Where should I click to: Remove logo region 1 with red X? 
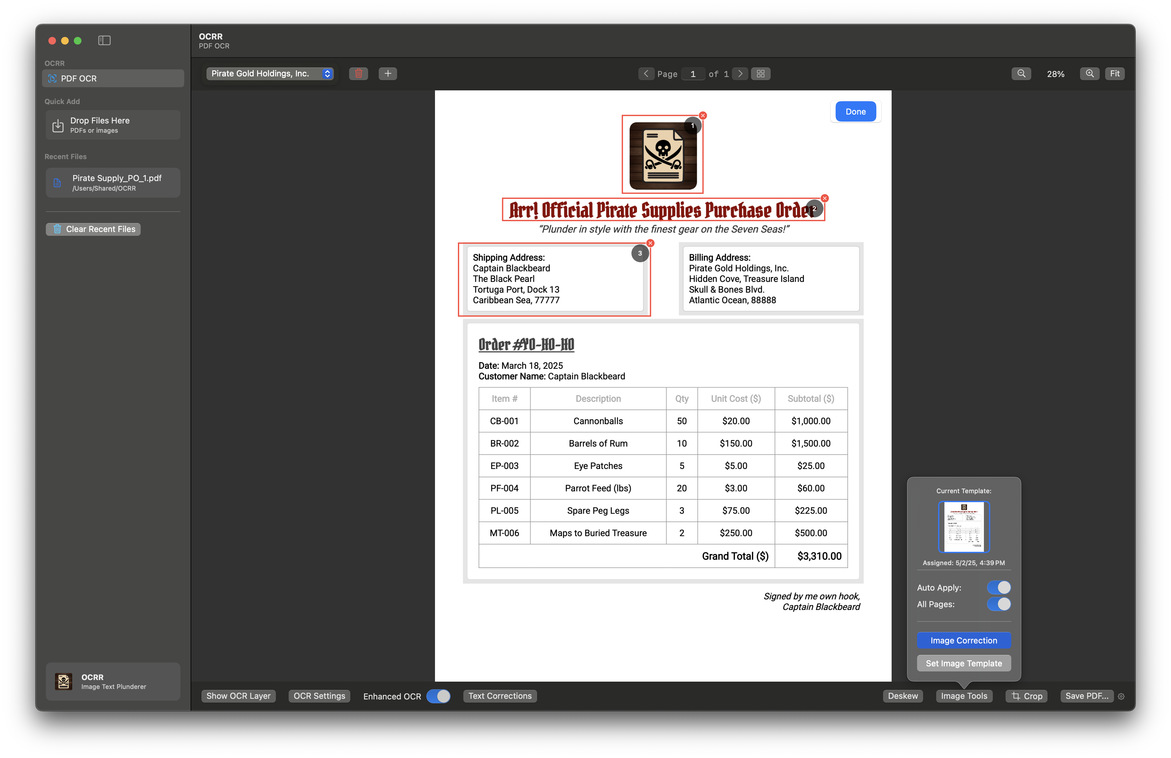point(703,116)
